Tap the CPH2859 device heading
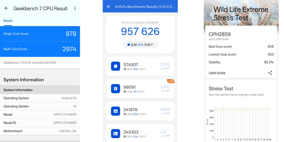 220,34
